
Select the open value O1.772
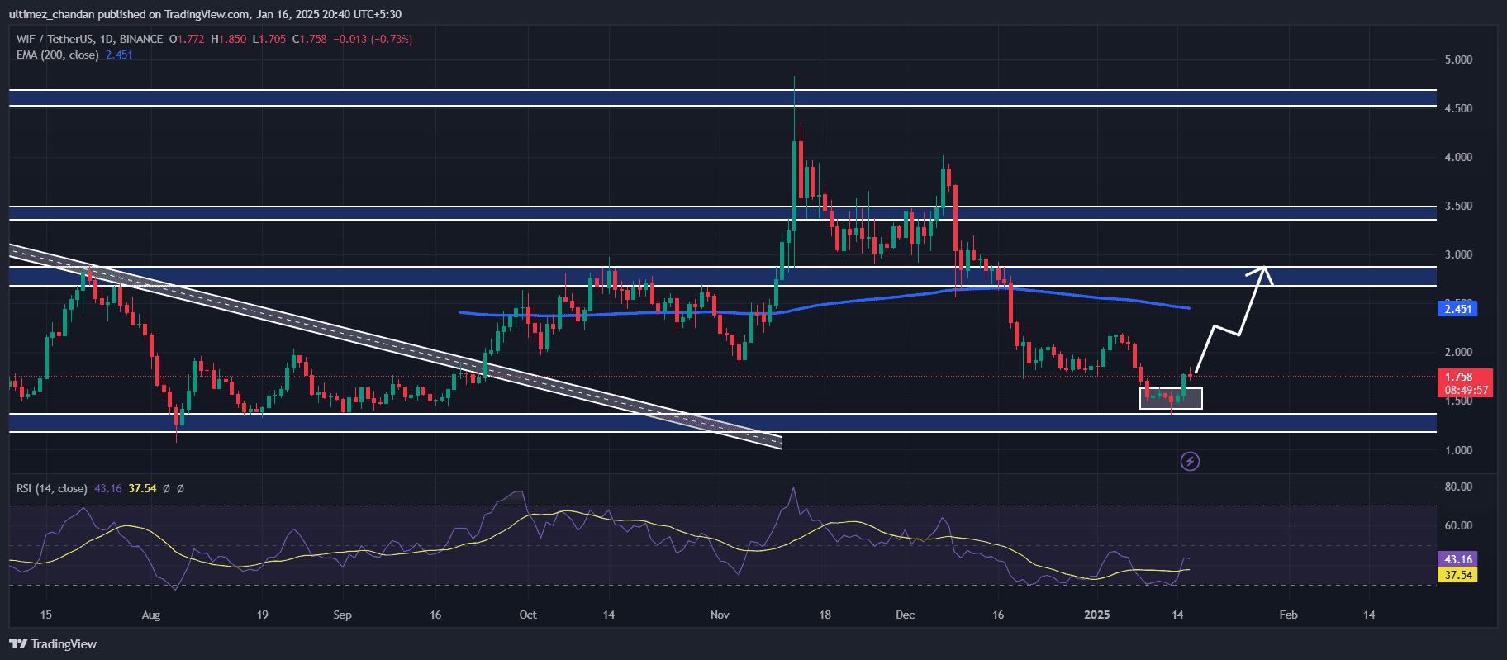tap(187, 39)
